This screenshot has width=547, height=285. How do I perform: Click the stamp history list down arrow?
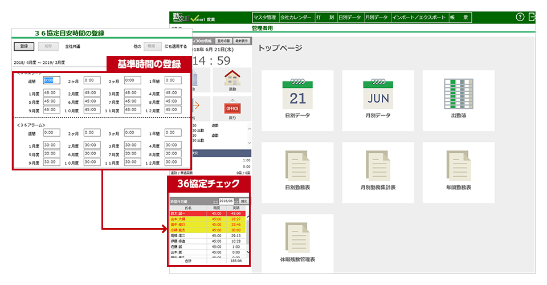tap(249, 142)
